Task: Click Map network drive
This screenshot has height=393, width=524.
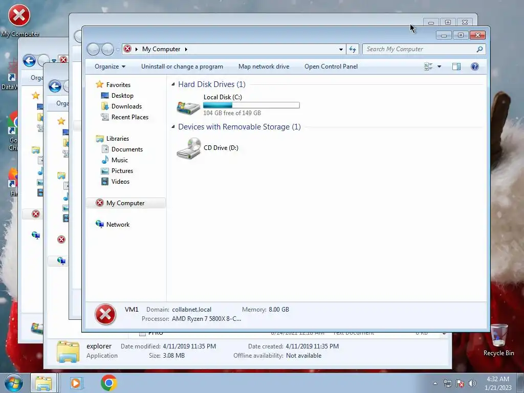Action: tap(264, 67)
